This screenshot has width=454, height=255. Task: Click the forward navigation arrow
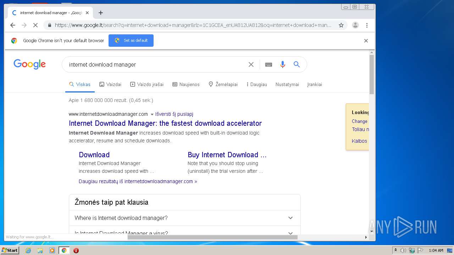point(24,25)
